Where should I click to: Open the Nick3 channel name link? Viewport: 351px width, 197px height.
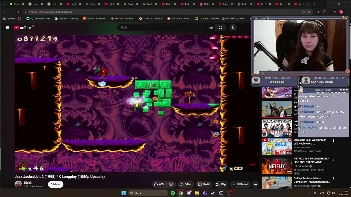tap(28, 182)
